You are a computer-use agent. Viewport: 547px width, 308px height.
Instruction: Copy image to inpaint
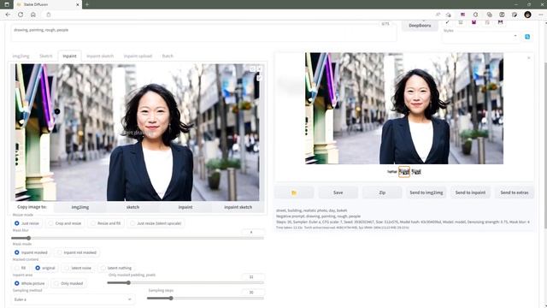[185, 207]
